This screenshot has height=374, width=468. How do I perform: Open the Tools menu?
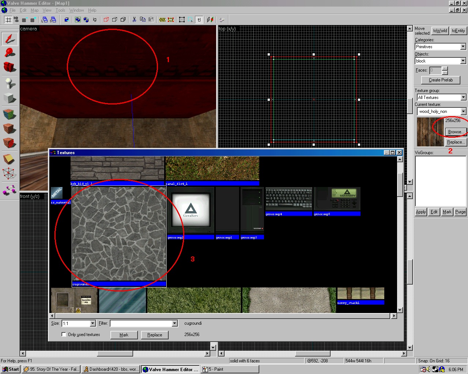(x=60, y=10)
